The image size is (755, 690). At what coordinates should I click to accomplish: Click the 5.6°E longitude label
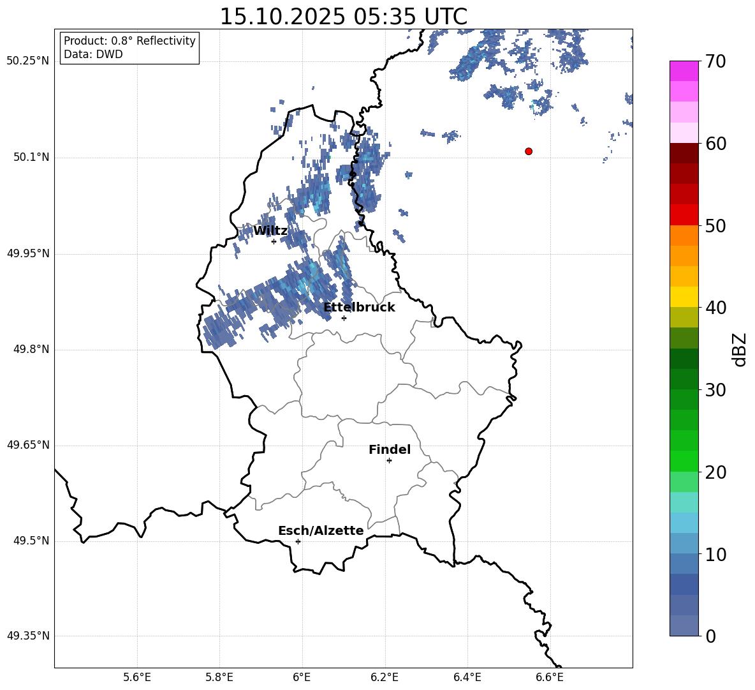coord(136,677)
